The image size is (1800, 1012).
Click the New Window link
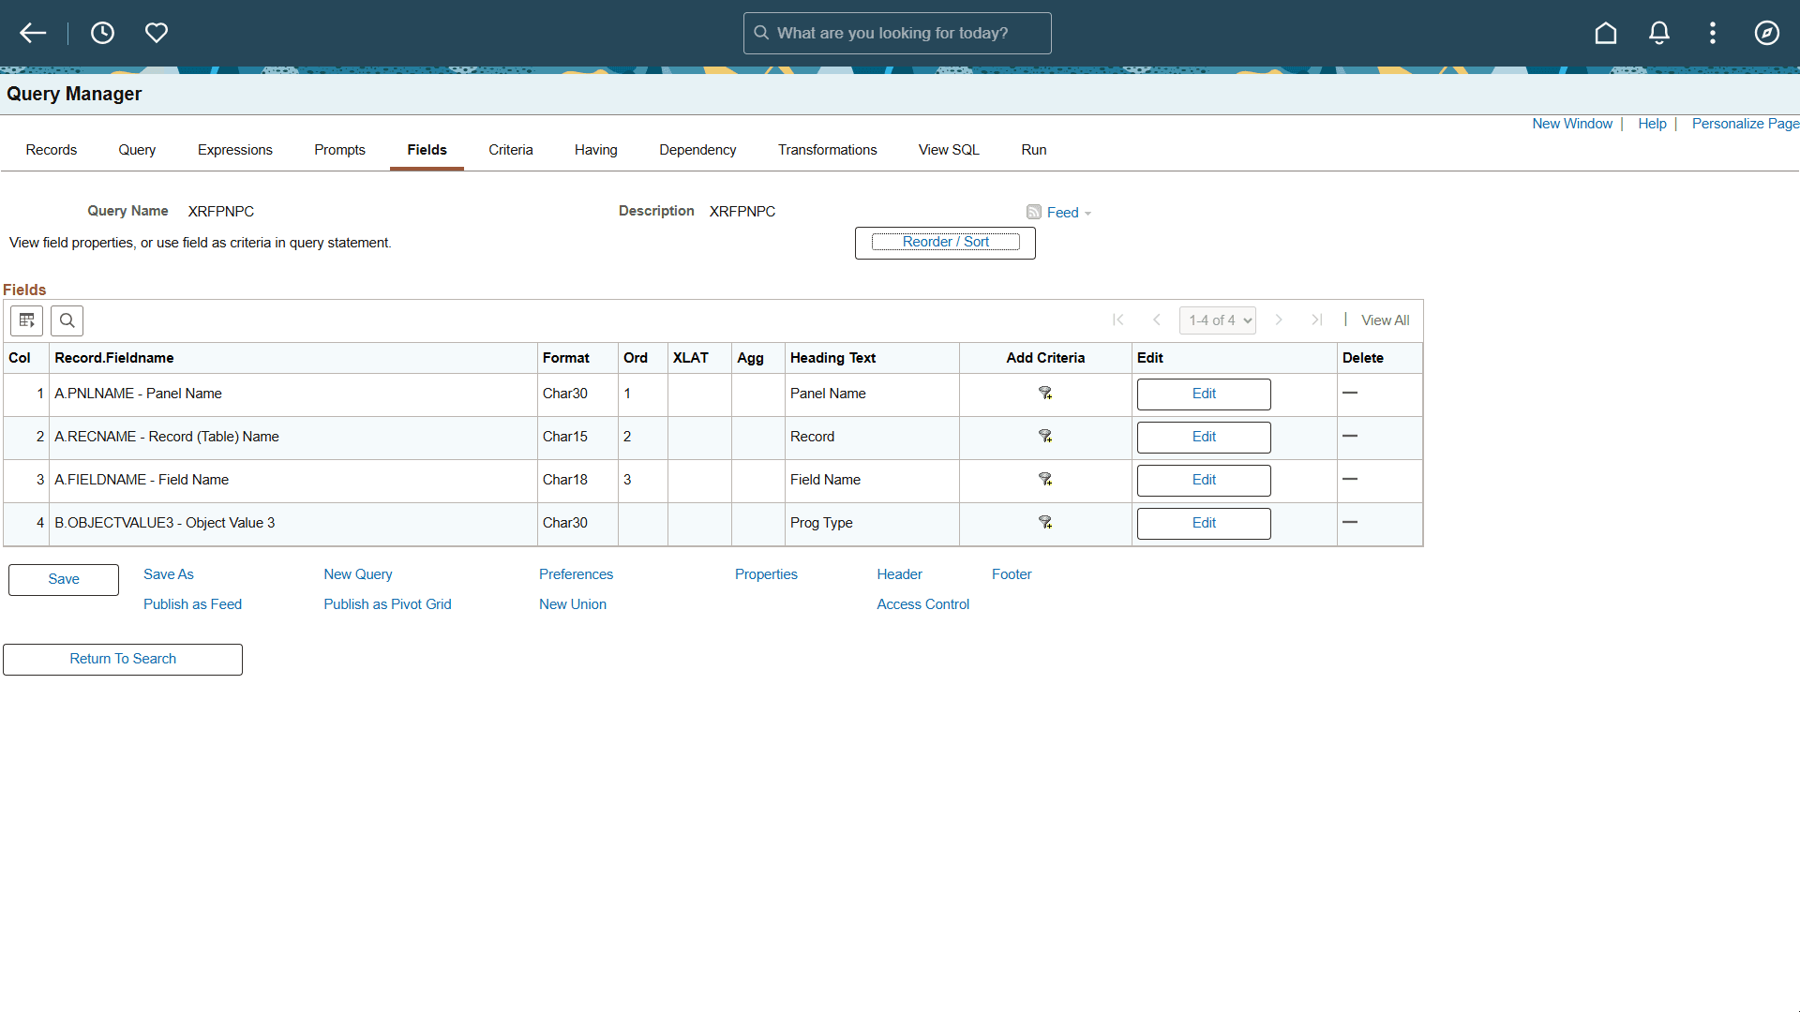pyautogui.click(x=1572, y=124)
